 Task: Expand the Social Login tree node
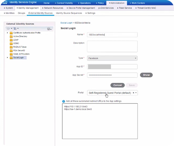pyautogui.click(x=7, y=58)
